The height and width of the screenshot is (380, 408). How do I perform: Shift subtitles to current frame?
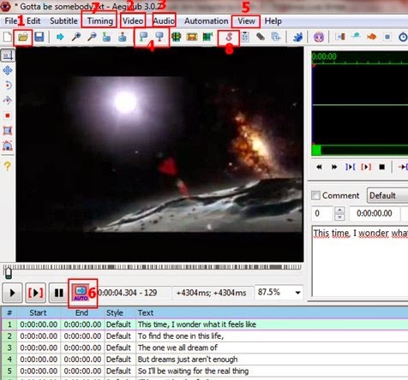[208, 37]
